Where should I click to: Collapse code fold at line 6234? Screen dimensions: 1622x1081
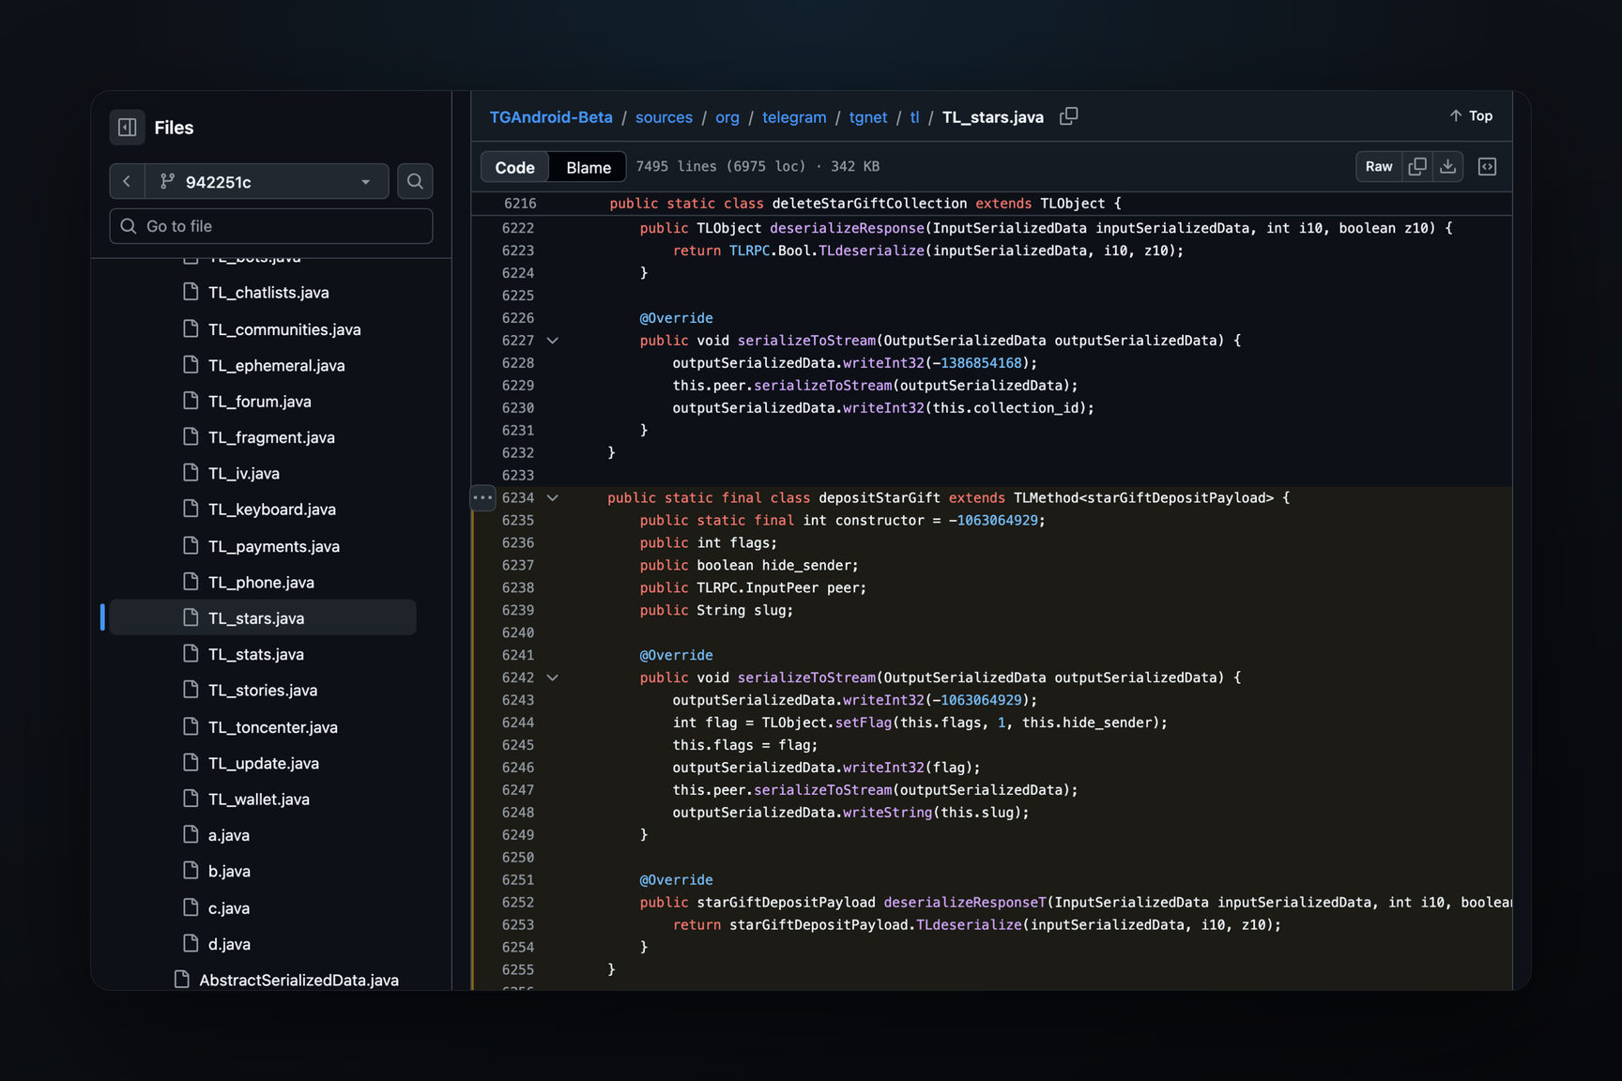(x=553, y=498)
